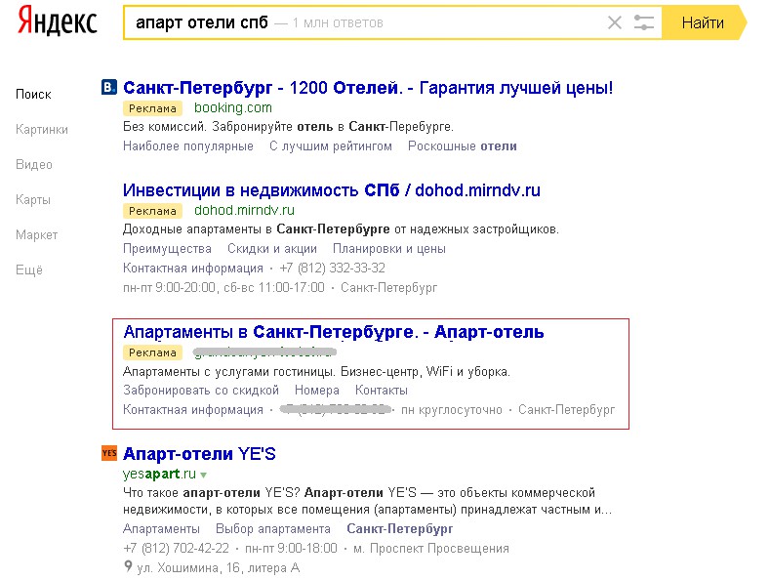Open Наиболее популярные sitelink
770x580 pixels.
pos(188,146)
